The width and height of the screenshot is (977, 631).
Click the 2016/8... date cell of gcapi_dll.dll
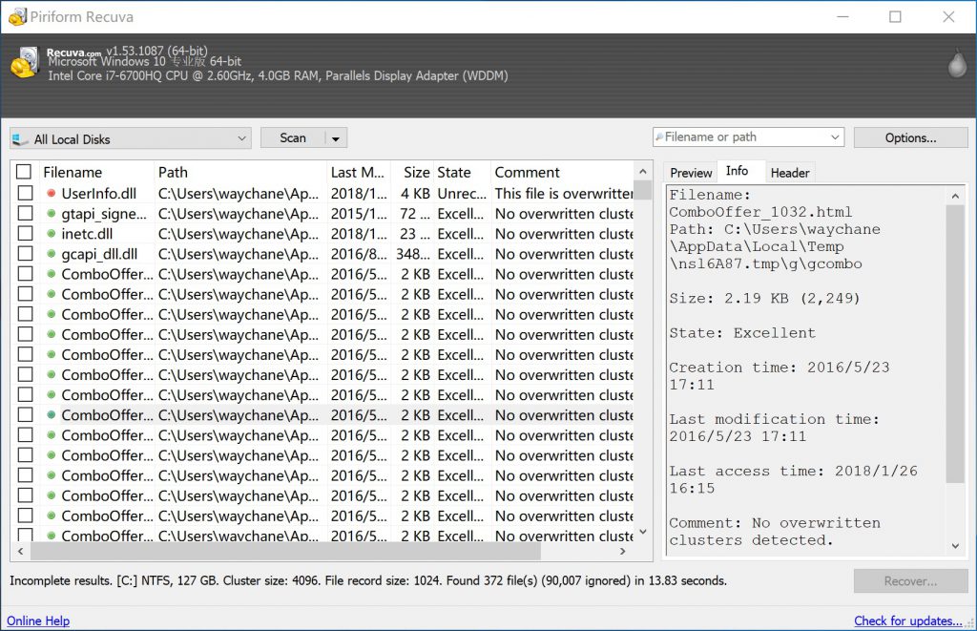(359, 254)
